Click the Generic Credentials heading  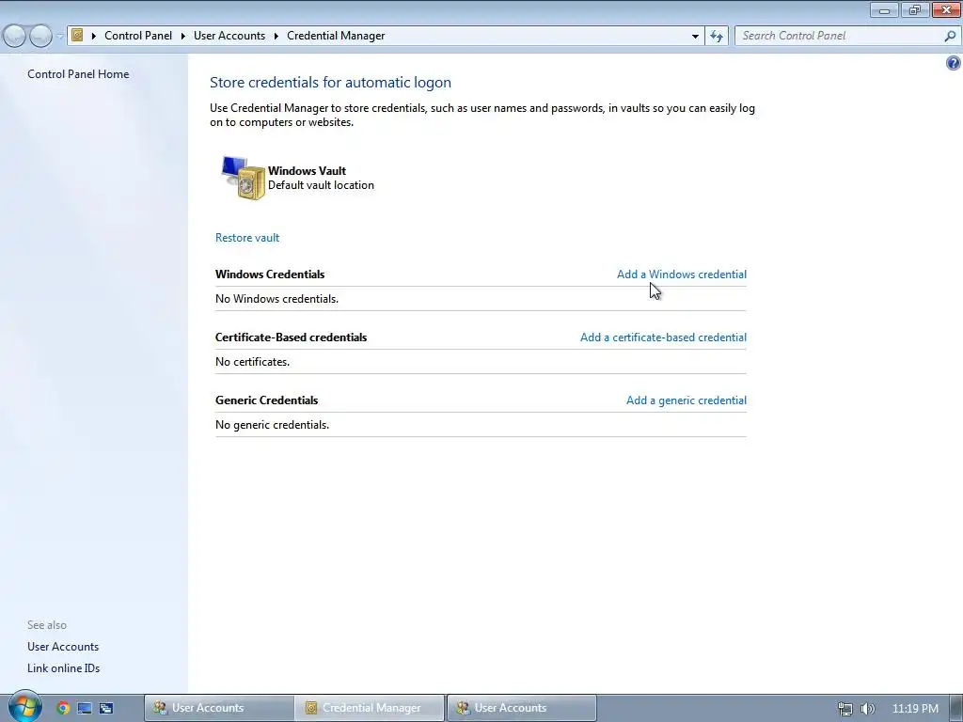pyautogui.click(x=266, y=400)
